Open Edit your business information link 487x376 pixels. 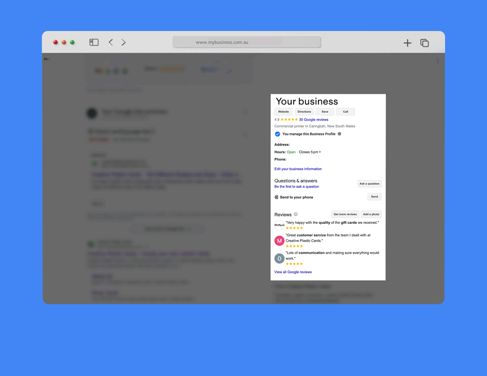point(298,169)
